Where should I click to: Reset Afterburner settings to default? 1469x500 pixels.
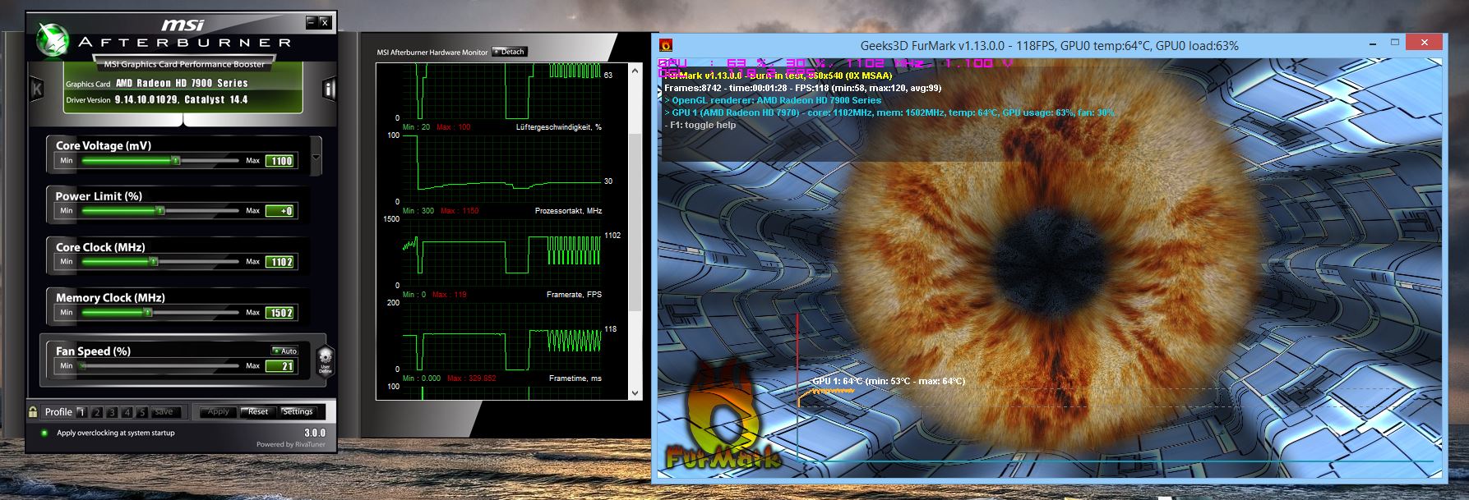[257, 412]
